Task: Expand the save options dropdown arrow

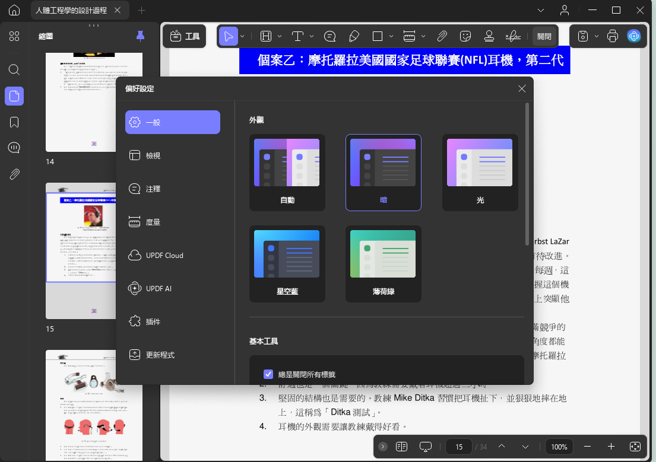Action: pos(597,36)
